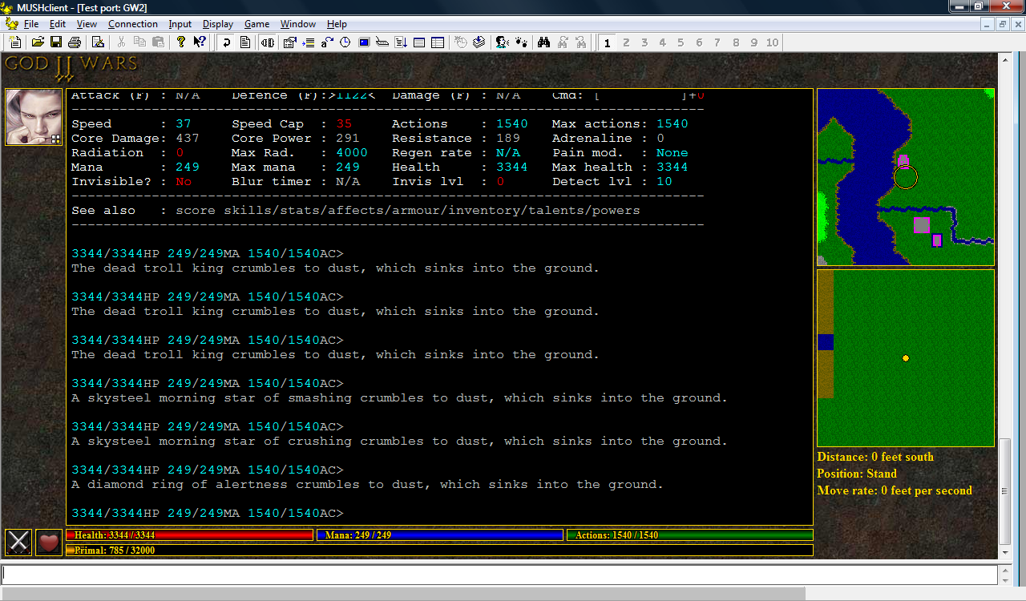Click 'Distance: 0 feet south' text
1026x601 pixels.
click(875, 457)
